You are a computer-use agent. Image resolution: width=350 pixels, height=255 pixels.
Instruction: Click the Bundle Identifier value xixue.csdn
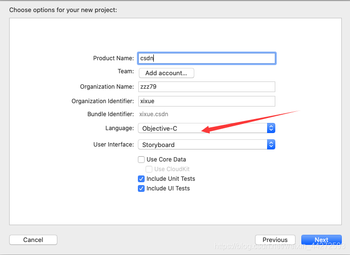(x=153, y=114)
